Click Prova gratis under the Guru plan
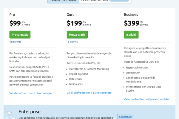The width and height of the screenshot is (179, 119). coord(77,35)
